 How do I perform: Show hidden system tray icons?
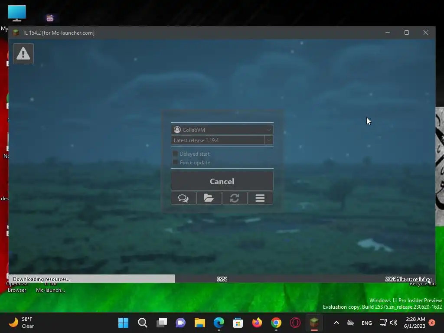[x=336, y=323]
